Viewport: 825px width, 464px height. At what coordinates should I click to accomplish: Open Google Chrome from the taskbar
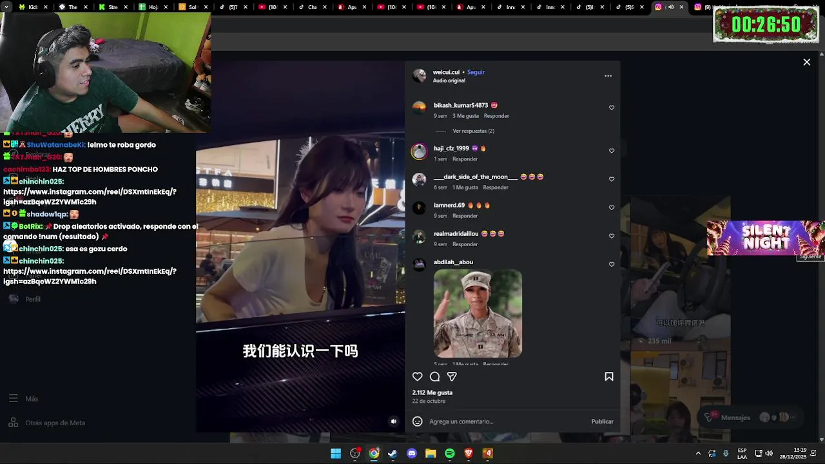coord(374,454)
